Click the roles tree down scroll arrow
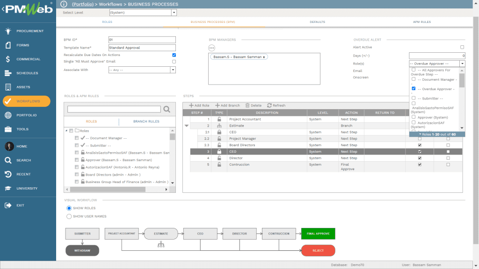Viewport: 479px width, 269px height. [x=173, y=183]
